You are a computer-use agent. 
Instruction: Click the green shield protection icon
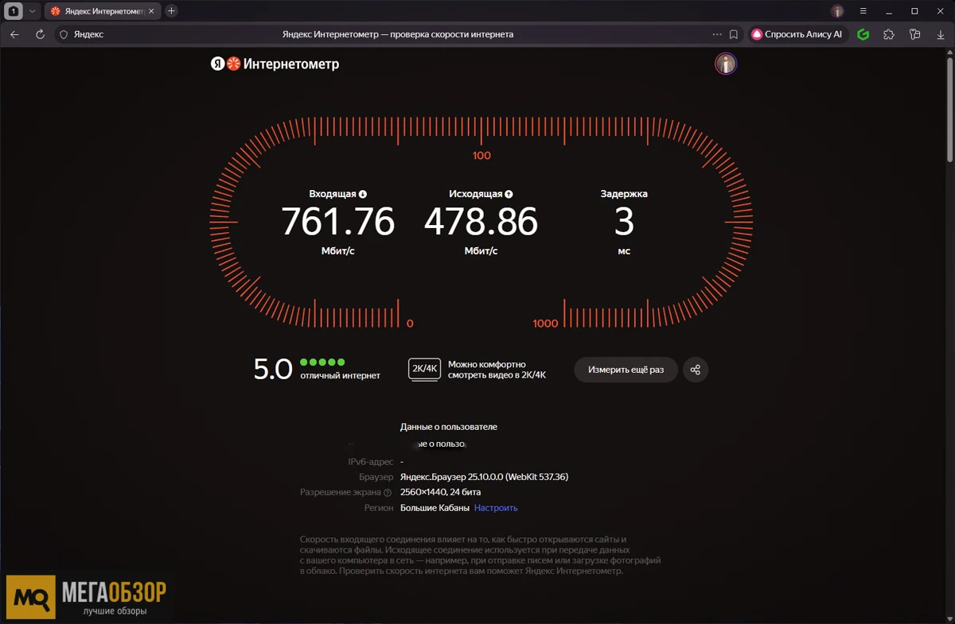[863, 34]
